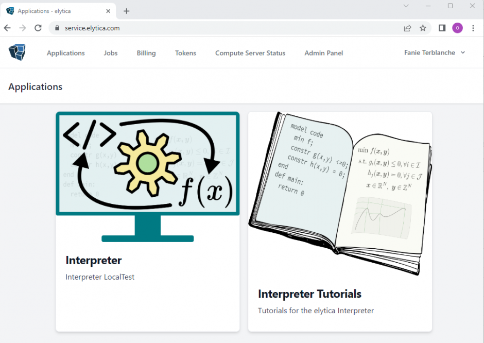
Task: Open the Jobs navigation item
Action: [111, 53]
